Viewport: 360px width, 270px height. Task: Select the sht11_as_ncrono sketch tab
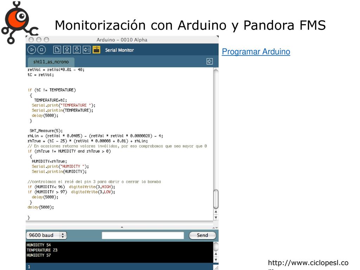51,62
